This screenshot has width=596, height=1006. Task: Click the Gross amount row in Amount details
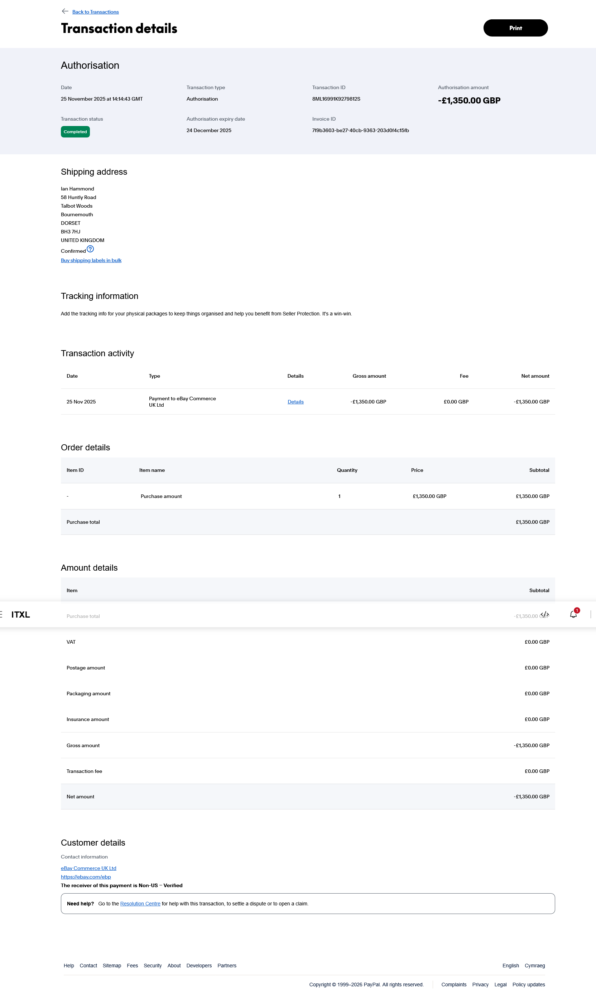[x=308, y=745]
